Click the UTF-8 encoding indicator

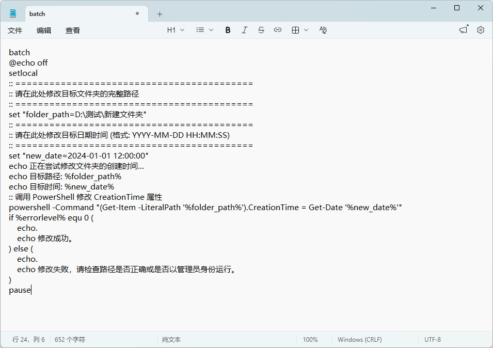433,340
